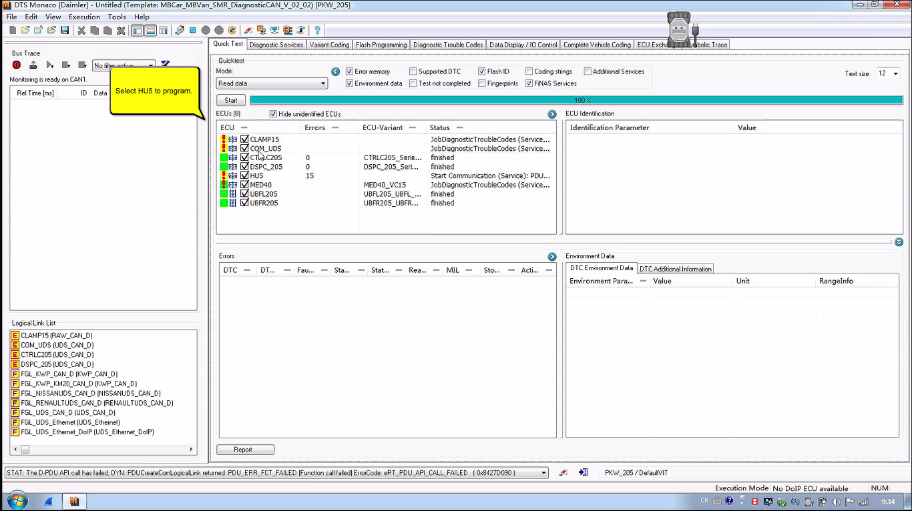Viewport: 912px width, 511px height.
Task: Click the red stop icon in Bus Trace
Action: click(x=17, y=65)
